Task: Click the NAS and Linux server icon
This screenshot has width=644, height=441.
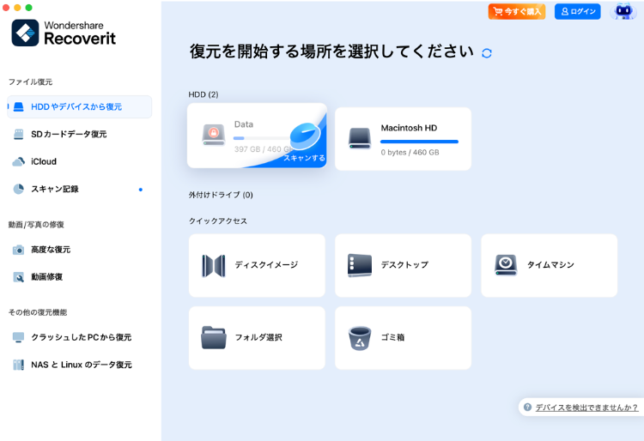Action: coord(19,365)
